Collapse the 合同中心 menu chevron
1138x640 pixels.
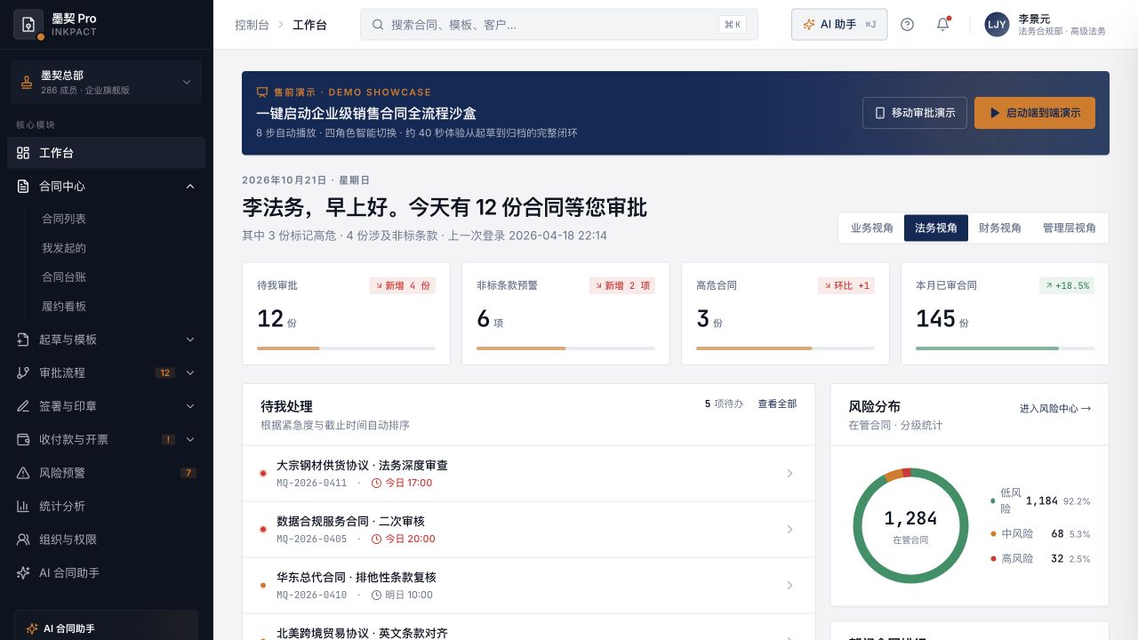[x=190, y=187]
